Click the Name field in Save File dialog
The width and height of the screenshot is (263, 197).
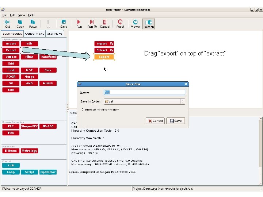click(144, 92)
